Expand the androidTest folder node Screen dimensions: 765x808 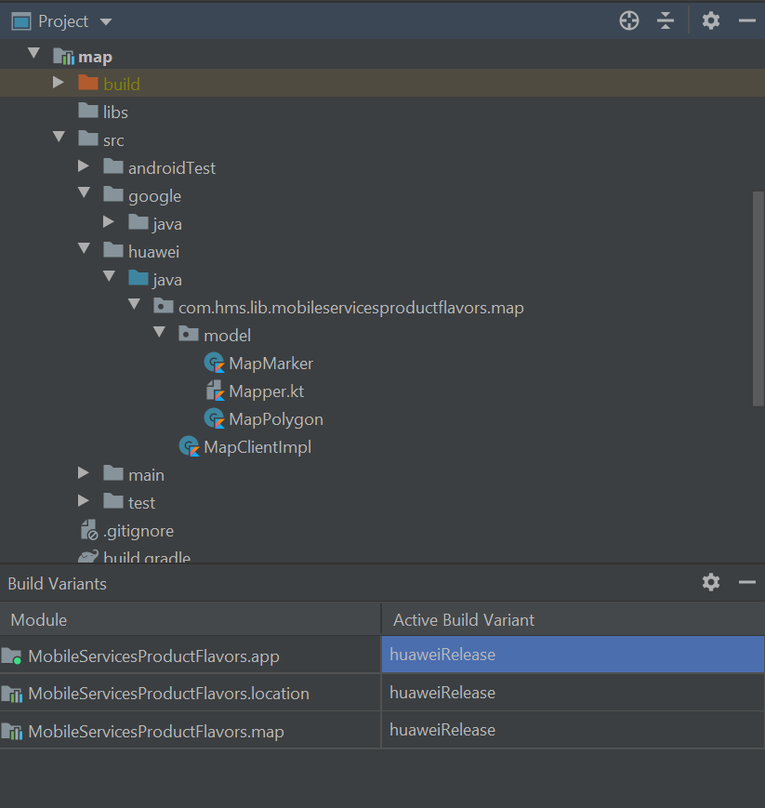tap(84, 166)
